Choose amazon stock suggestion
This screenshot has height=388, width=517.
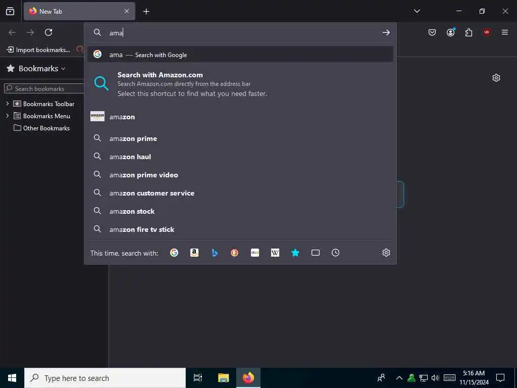[x=240, y=211]
